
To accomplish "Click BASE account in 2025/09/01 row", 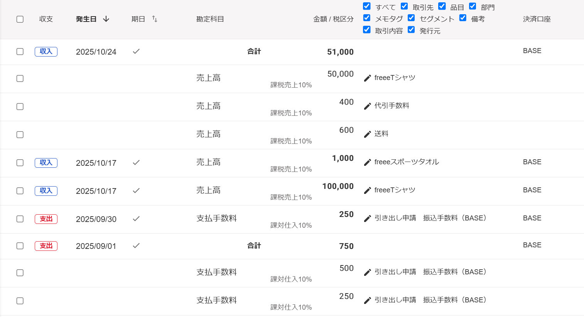I will [532, 245].
